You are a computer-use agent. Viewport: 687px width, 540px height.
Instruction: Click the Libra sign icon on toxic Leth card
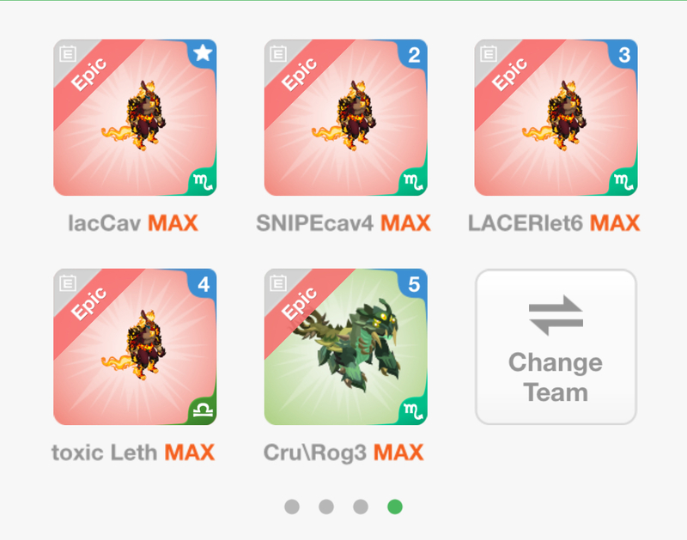(x=203, y=410)
